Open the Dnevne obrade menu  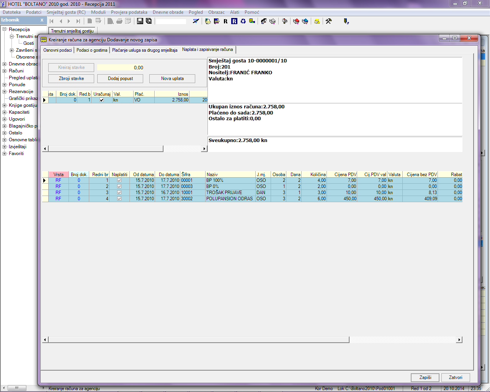pyautogui.click(x=168, y=12)
